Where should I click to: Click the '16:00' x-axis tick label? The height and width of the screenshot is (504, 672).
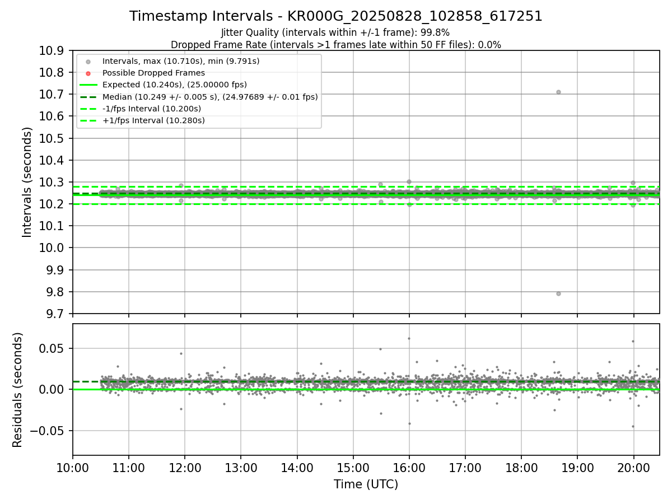coord(409,468)
